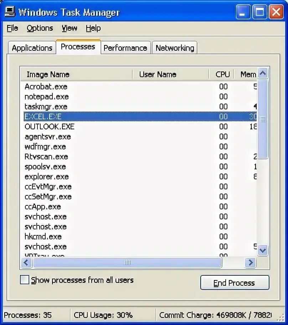Open the File menu

pos(12,28)
